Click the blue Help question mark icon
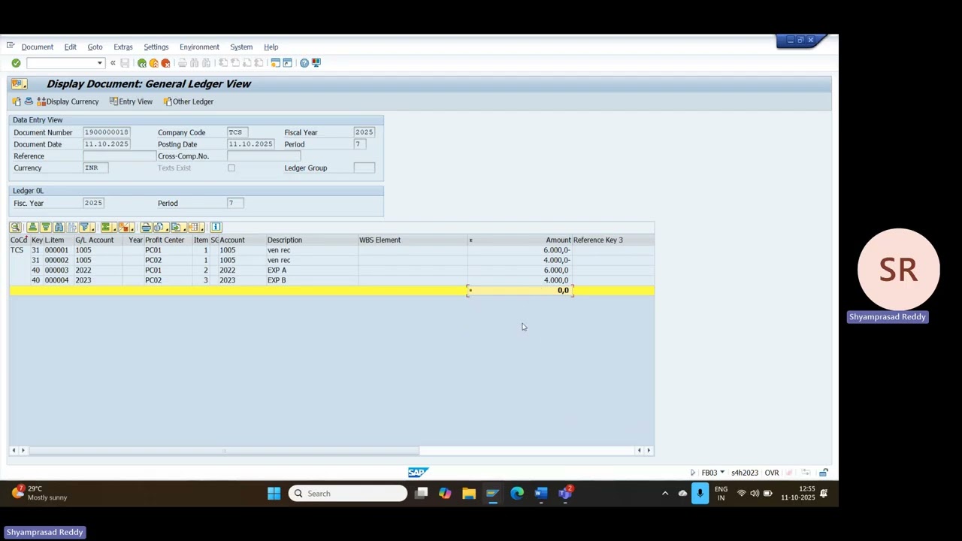This screenshot has width=962, height=541. click(x=304, y=63)
